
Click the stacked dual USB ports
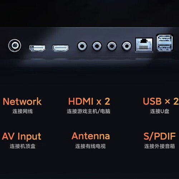[165, 43]
